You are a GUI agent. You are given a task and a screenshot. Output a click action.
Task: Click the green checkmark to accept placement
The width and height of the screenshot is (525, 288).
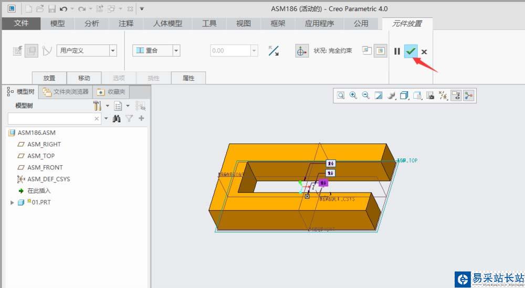pyautogui.click(x=411, y=51)
